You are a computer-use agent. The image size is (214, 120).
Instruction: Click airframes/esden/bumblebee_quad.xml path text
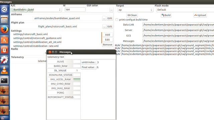click(x=57, y=18)
